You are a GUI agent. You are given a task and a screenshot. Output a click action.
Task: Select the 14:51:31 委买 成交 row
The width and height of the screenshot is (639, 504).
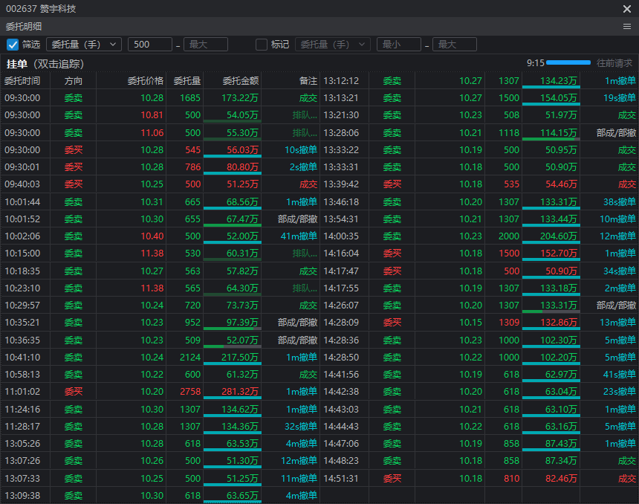pyautogui.click(x=479, y=479)
